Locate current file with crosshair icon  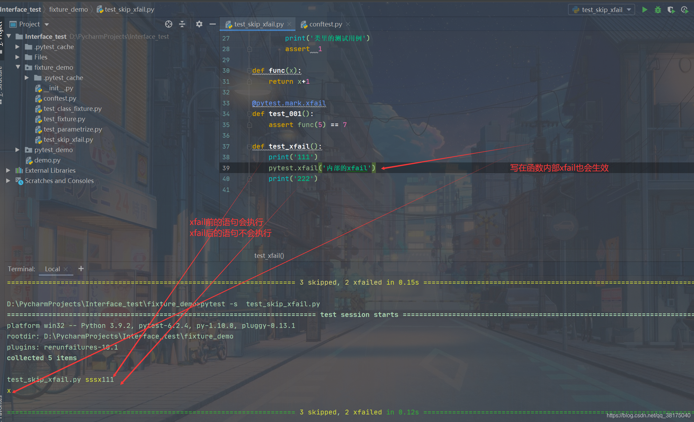coord(168,24)
